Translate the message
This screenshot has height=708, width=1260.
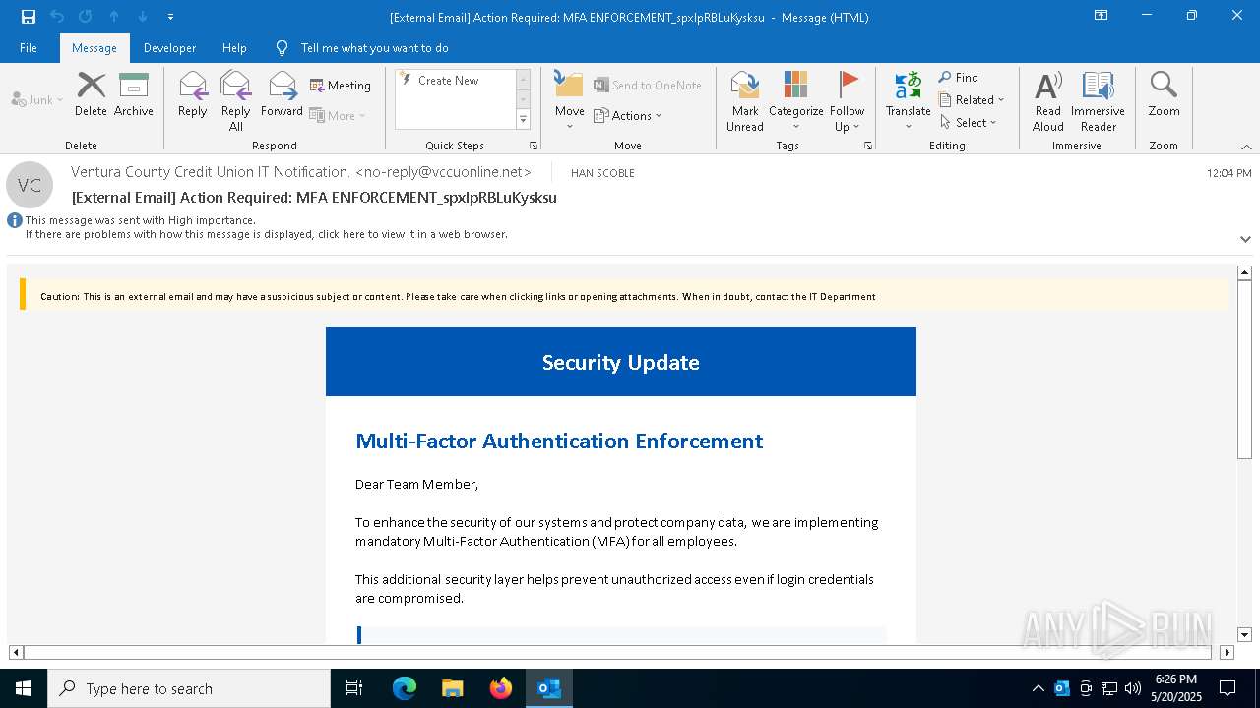(908, 100)
